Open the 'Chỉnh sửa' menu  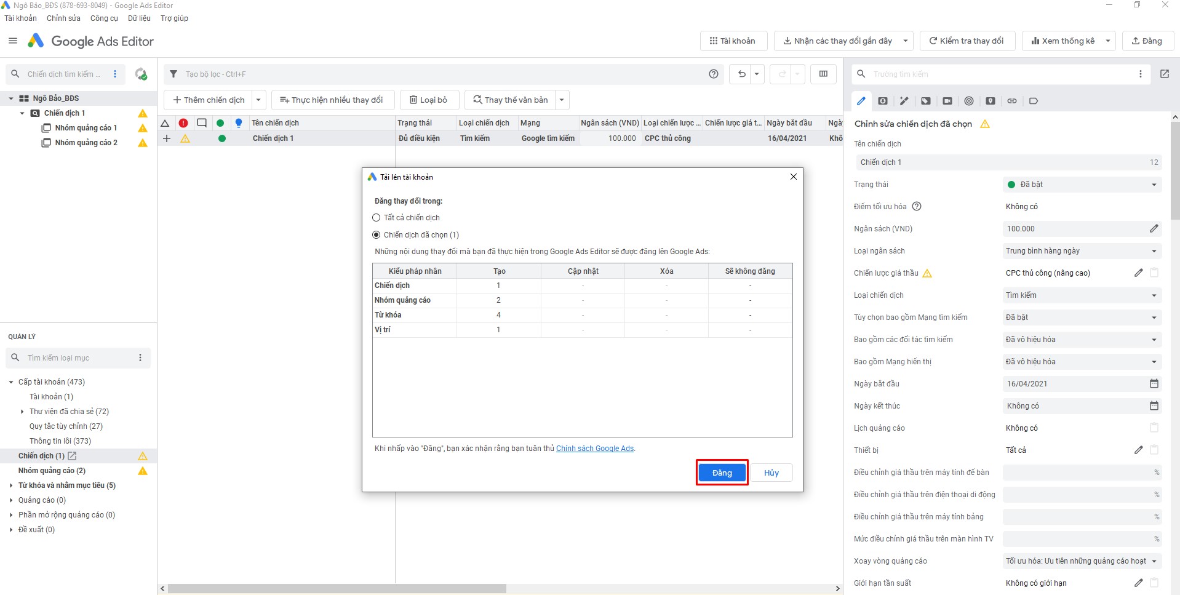(x=63, y=18)
